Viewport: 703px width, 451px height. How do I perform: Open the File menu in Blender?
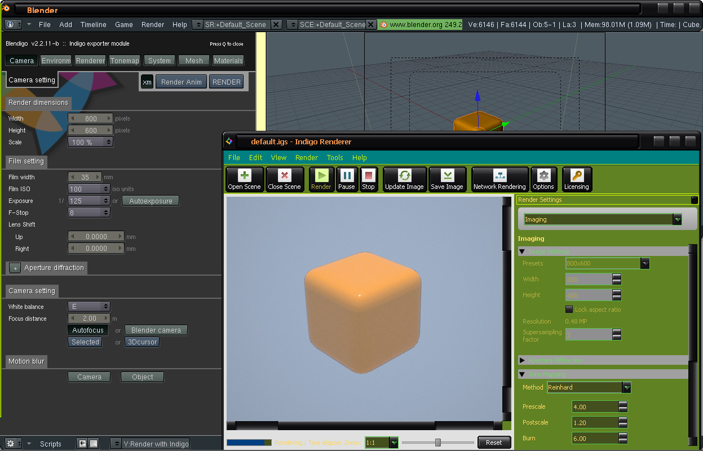pos(45,24)
